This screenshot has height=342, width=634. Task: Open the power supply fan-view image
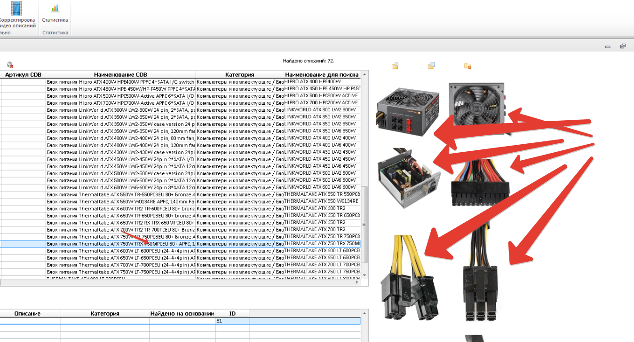(476, 108)
